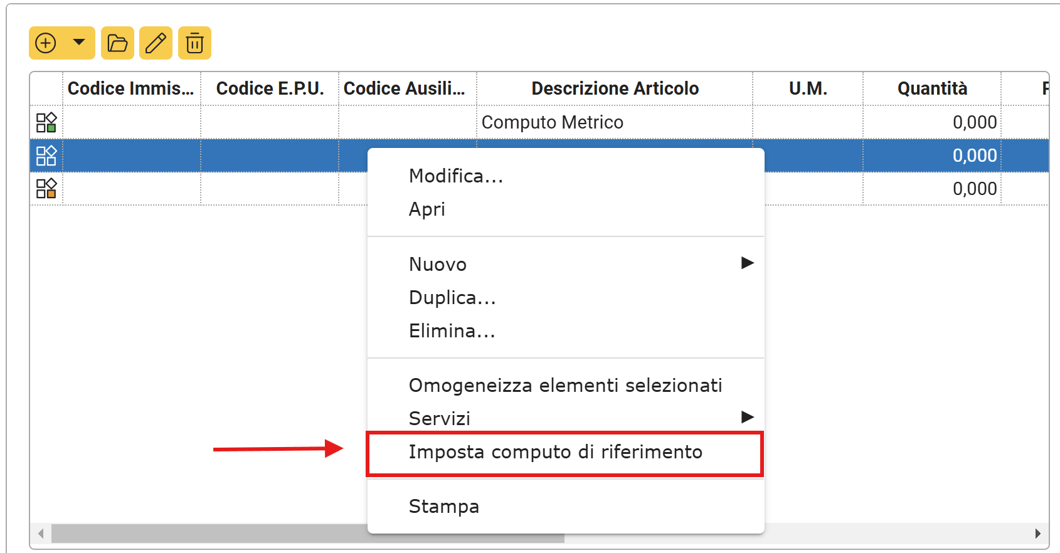
Task: Open the yellow folder icon
Action: tap(117, 43)
